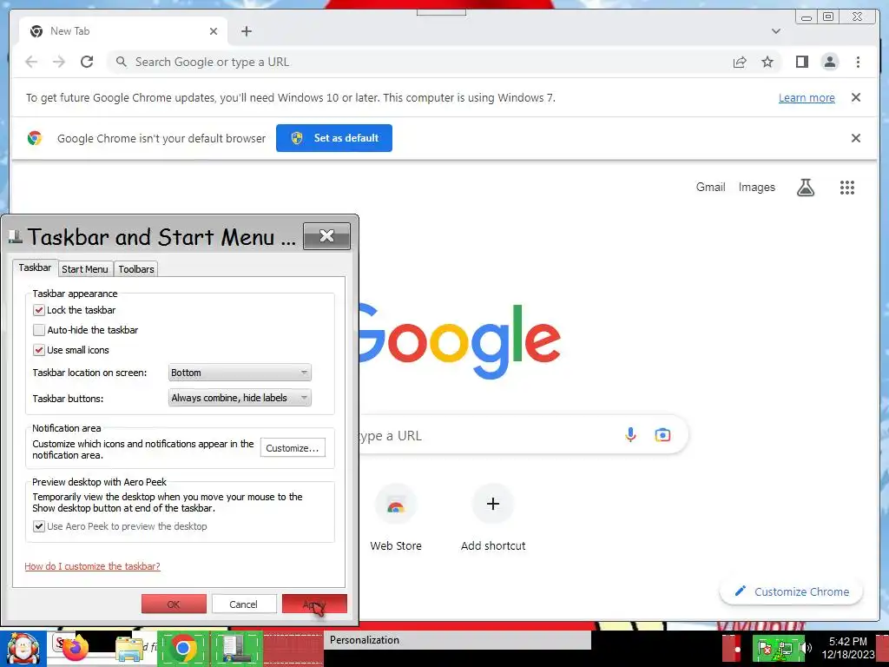Click the Customize Chrome button
The image size is (889, 667).
point(791,591)
